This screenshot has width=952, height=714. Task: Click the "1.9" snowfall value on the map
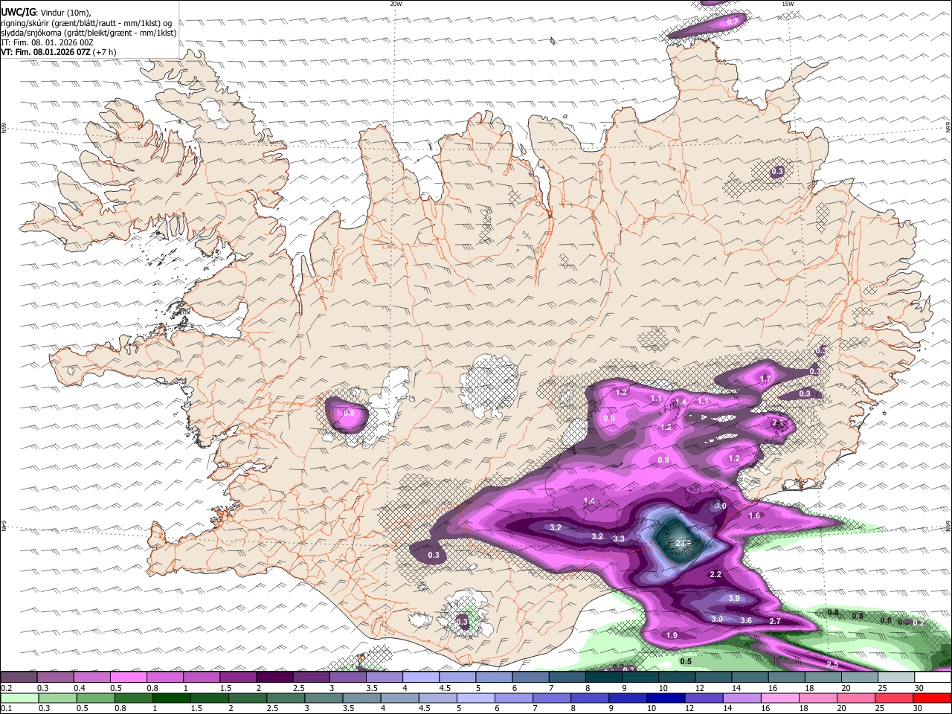pos(672,635)
